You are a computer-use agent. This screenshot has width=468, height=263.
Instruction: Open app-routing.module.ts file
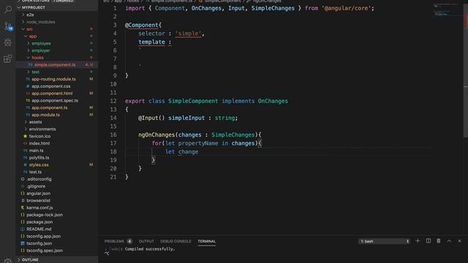(x=53, y=79)
